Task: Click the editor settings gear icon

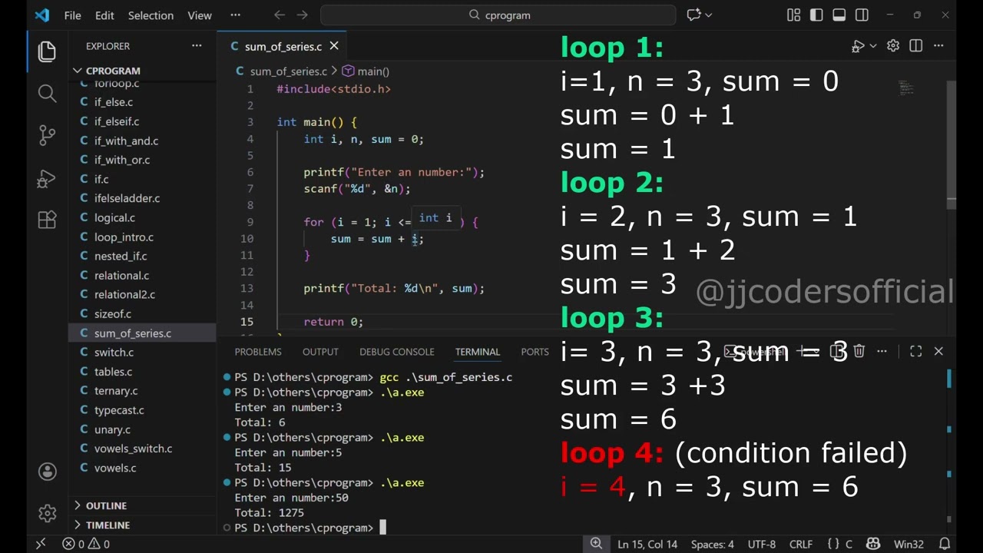Action: pyautogui.click(x=893, y=46)
